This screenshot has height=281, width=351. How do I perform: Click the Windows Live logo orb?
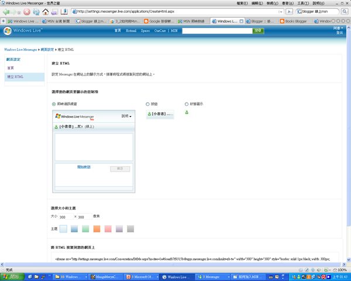[x=8, y=30]
